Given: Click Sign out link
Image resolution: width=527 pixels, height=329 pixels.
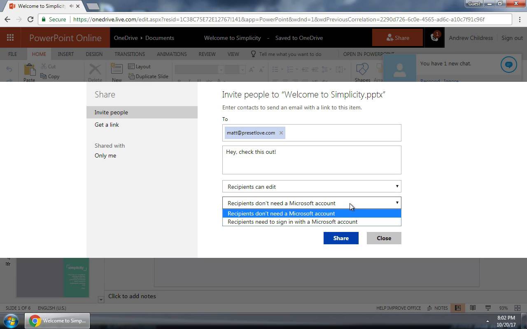Looking at the screenshot, I should tap(512, 38).
